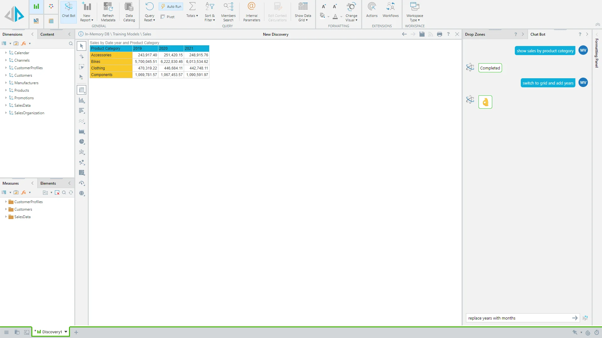
Task: Toggle the grid visual view button
Action: tap(82, 90)
